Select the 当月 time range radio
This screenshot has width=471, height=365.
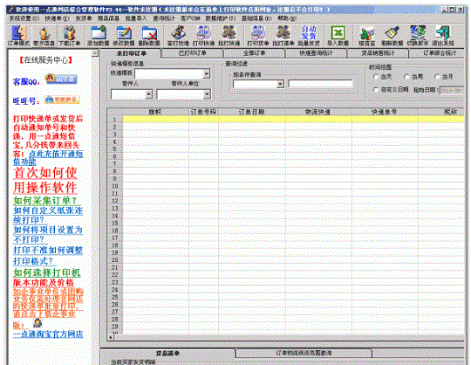coord(438,77)
